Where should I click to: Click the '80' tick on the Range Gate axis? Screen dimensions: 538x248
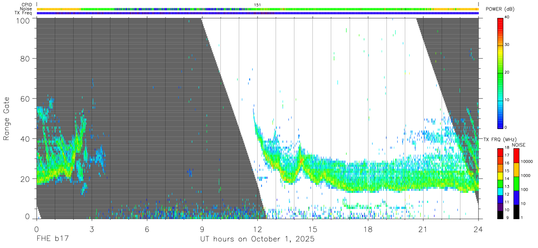click(26, 59)
